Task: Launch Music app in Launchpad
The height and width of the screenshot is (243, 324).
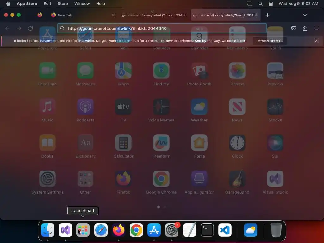Action: tap(47, 107)
